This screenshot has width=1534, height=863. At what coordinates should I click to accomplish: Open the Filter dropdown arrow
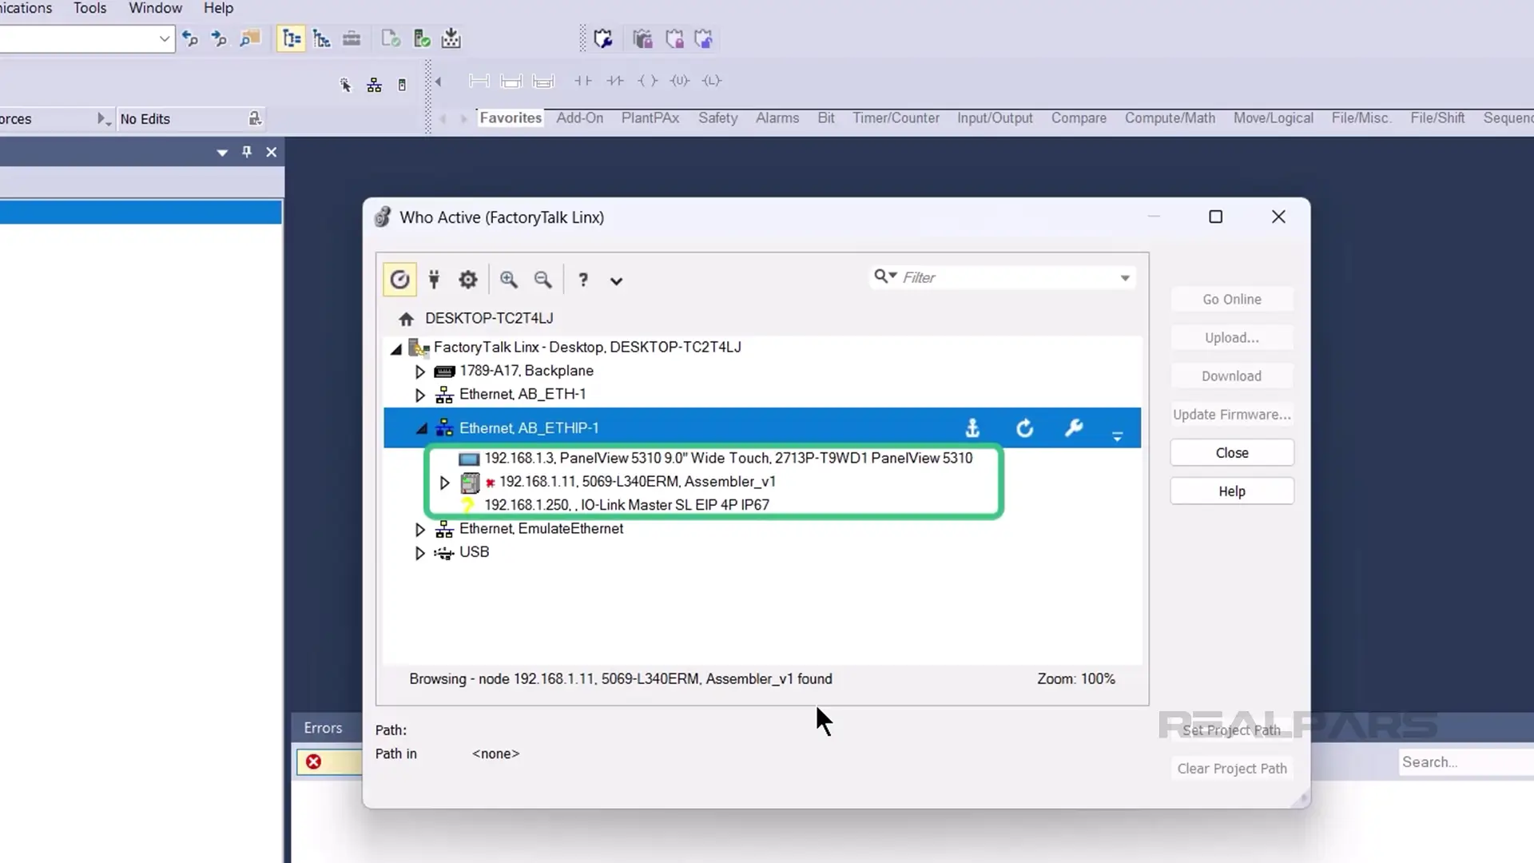tap(1125, 278)
